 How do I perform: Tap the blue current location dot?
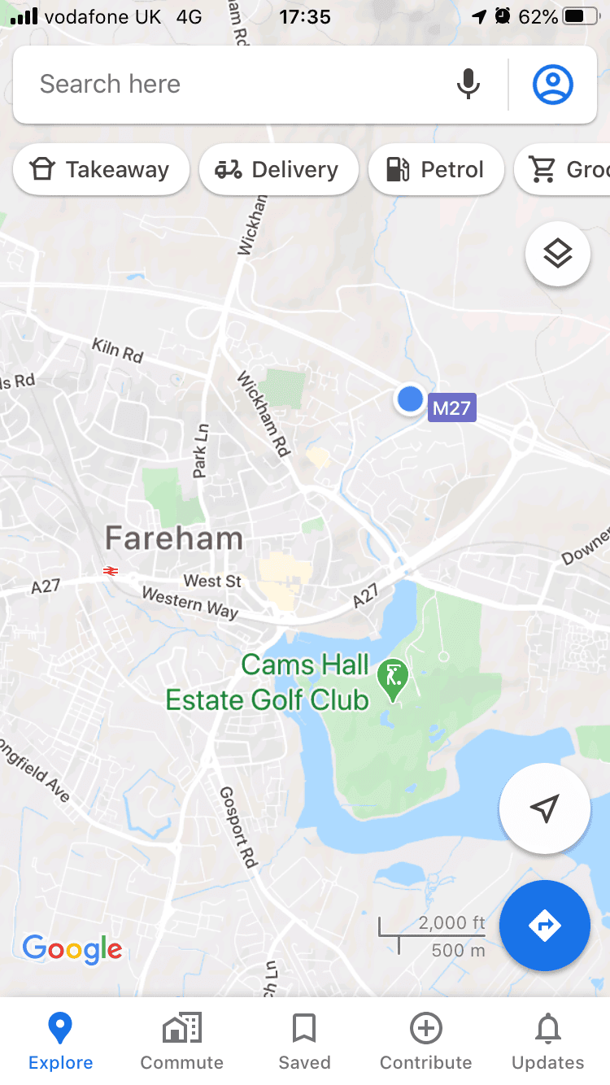410,399
